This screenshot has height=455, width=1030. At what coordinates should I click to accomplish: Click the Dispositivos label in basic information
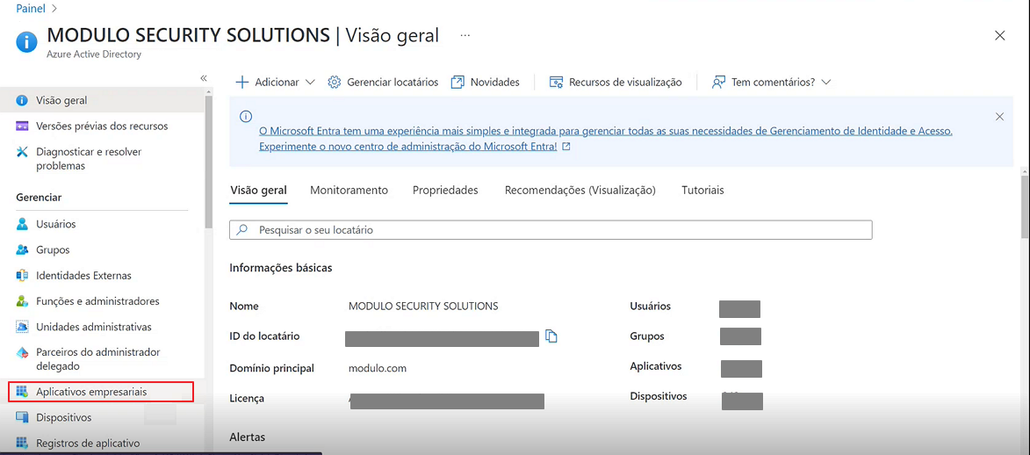[659, 396]
